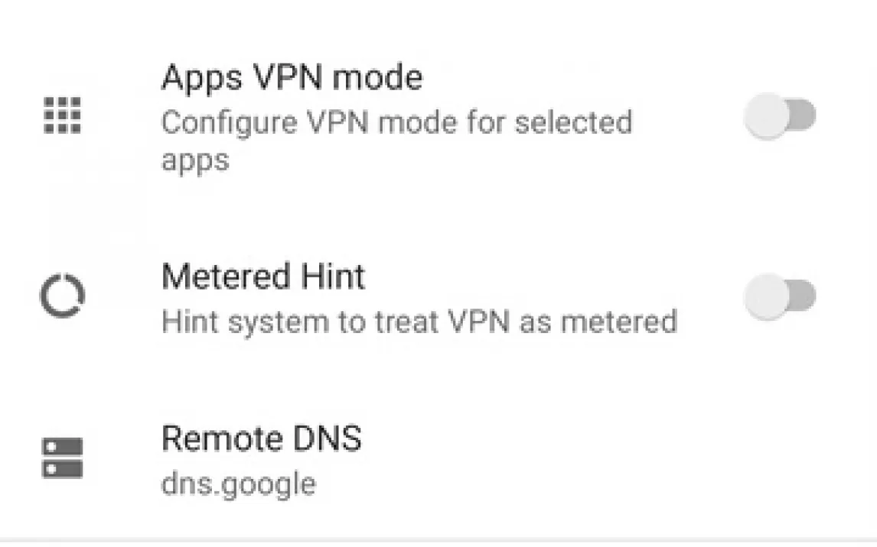
Task: Click the word "apps" under Apps VPN description
Action: (x=194, y=160)
